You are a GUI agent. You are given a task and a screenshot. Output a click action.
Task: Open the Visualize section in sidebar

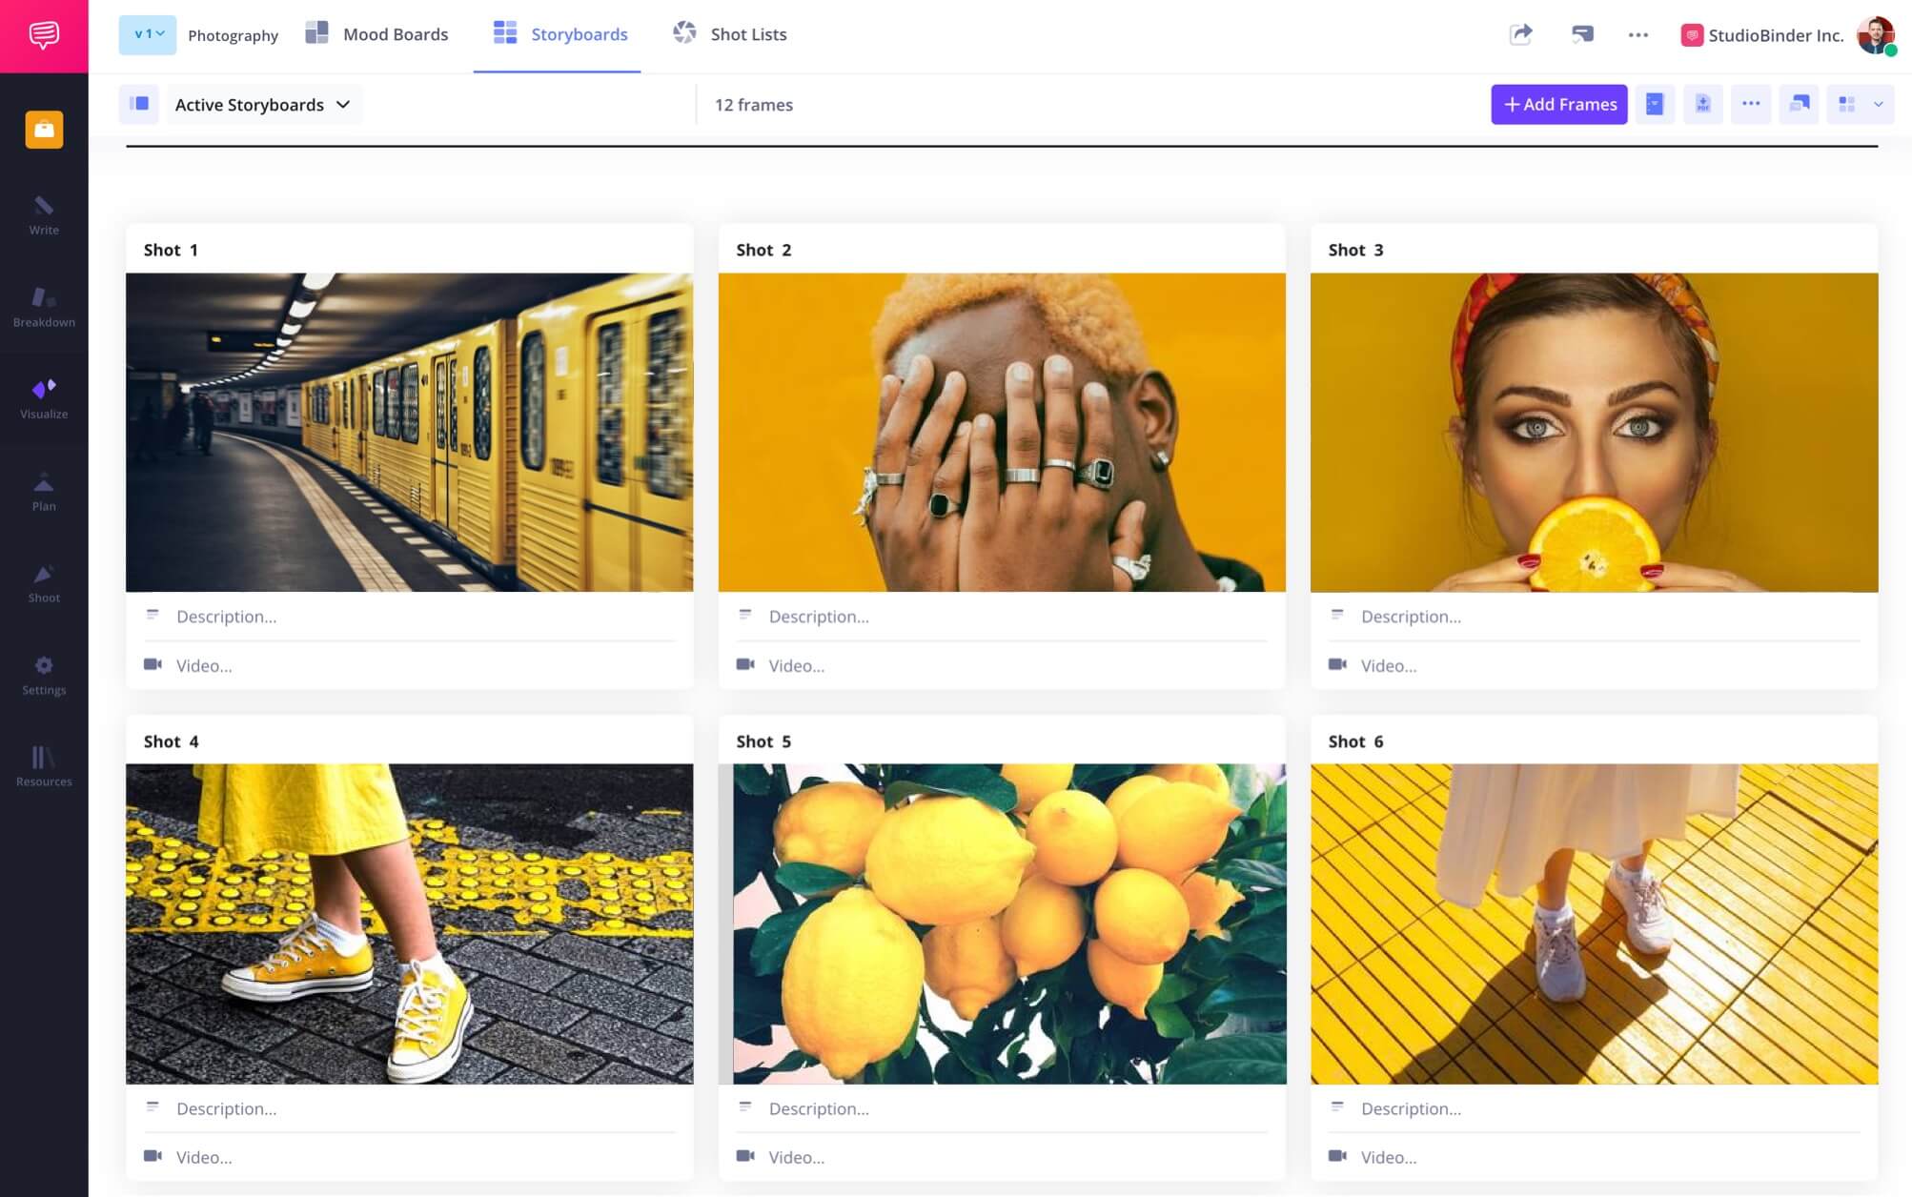click(x=44, y=399)
